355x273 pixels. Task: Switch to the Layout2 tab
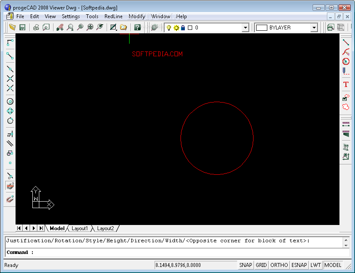tap(105, 228)
